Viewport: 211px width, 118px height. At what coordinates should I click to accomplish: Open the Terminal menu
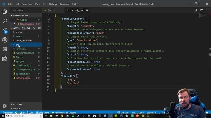(65, 4)
